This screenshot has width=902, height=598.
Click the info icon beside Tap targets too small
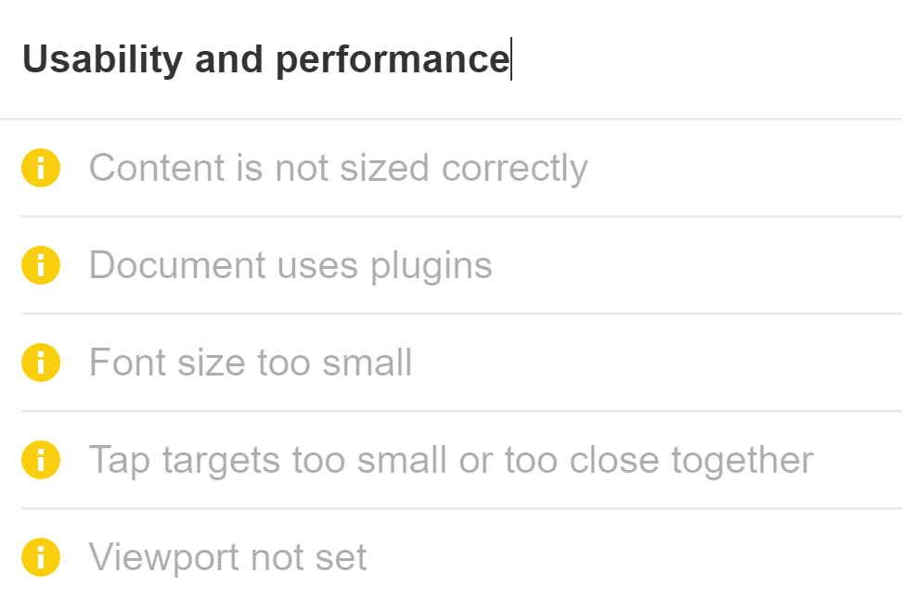click(40, 460)
